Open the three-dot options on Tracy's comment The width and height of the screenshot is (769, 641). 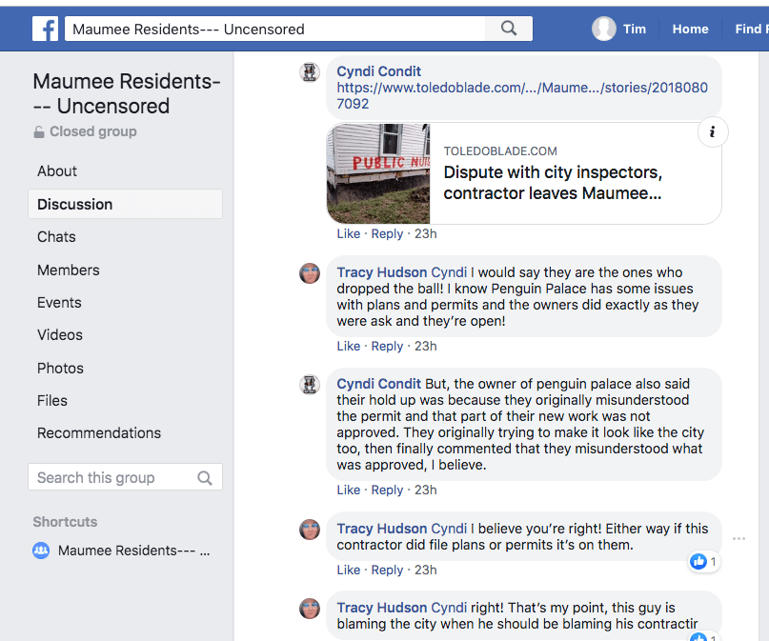click(x=739, y=539)
